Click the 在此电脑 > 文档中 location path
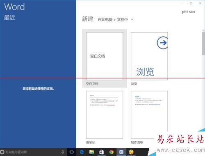 pyautogui.click(x=113, y=20)
